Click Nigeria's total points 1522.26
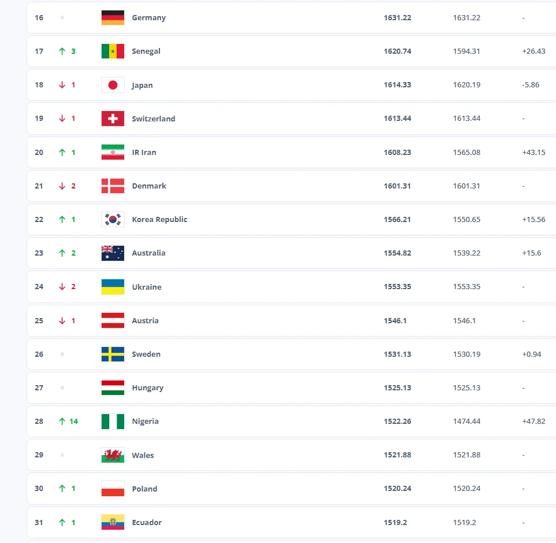Image resolution: width=556 pixels, height=543 pixels. tap(397, 422)
